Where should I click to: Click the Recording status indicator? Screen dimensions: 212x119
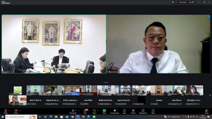[183, 2]
